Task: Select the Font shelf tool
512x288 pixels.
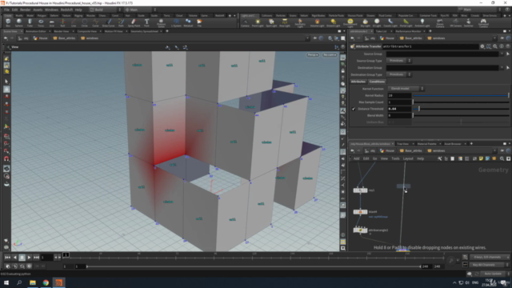Action: [146, 22]
